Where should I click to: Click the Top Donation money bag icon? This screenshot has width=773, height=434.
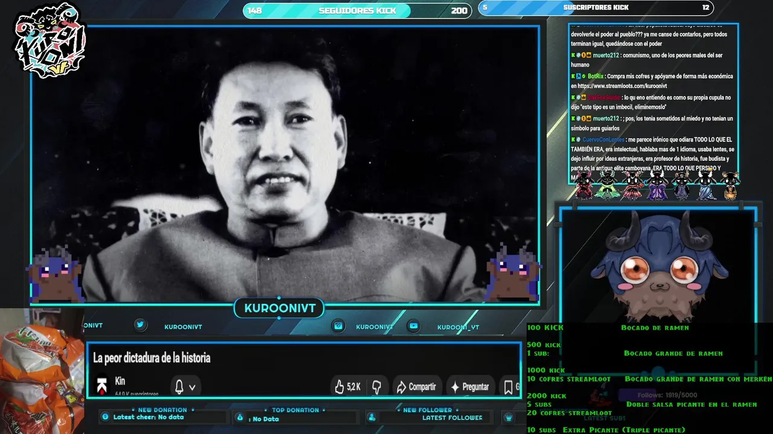point(240,417)
